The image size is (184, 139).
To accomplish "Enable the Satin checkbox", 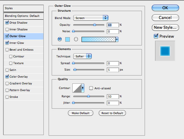I will 7,70.
